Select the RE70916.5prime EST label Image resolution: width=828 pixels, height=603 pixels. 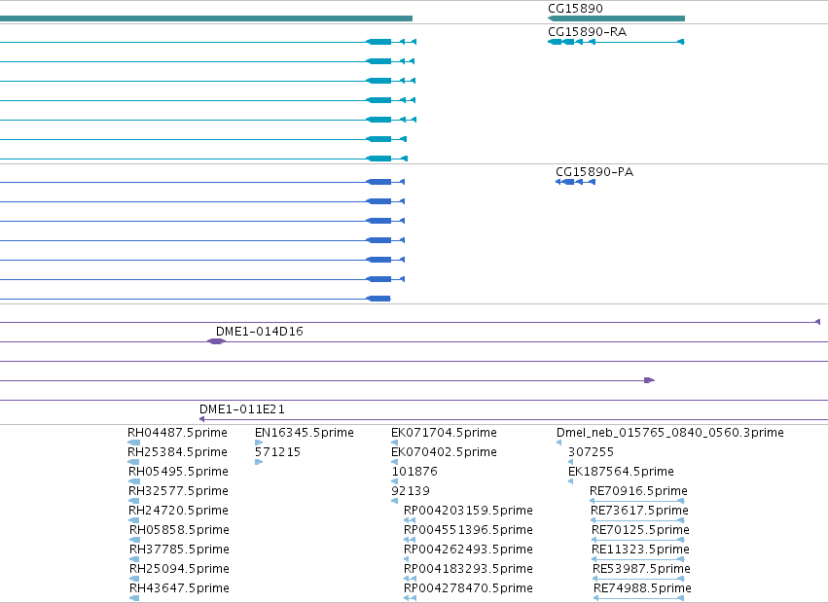tap(638, 491)
